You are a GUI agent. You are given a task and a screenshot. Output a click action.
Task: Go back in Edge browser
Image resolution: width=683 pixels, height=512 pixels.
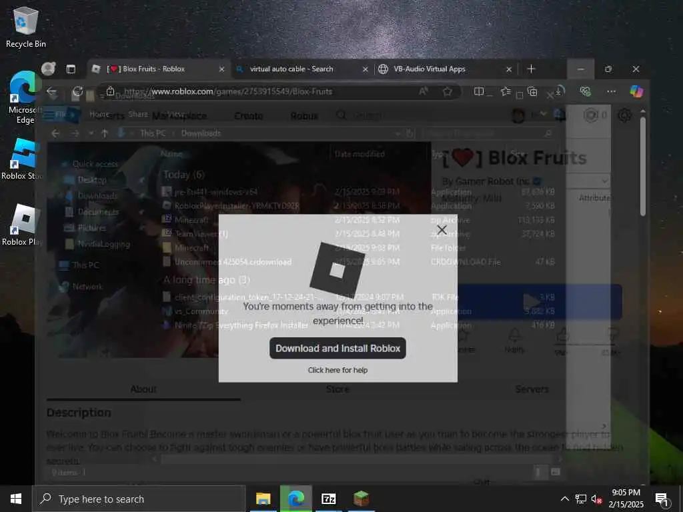(51, 91)
